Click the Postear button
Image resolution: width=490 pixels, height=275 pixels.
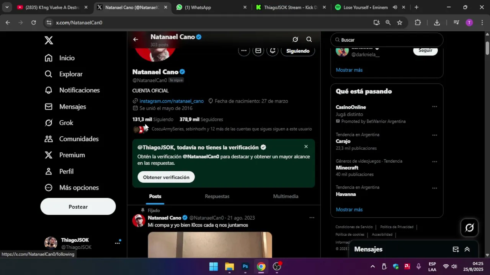click(78, 207)
